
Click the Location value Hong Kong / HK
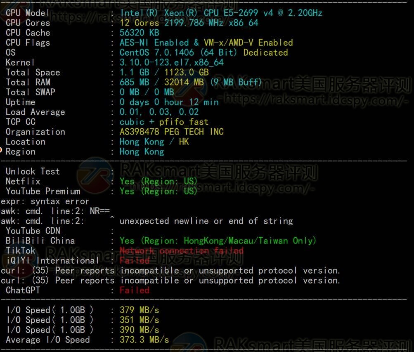[154, 142]
